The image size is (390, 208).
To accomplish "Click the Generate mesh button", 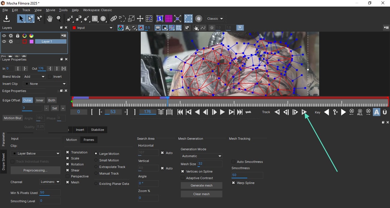I will pos(201,185).
